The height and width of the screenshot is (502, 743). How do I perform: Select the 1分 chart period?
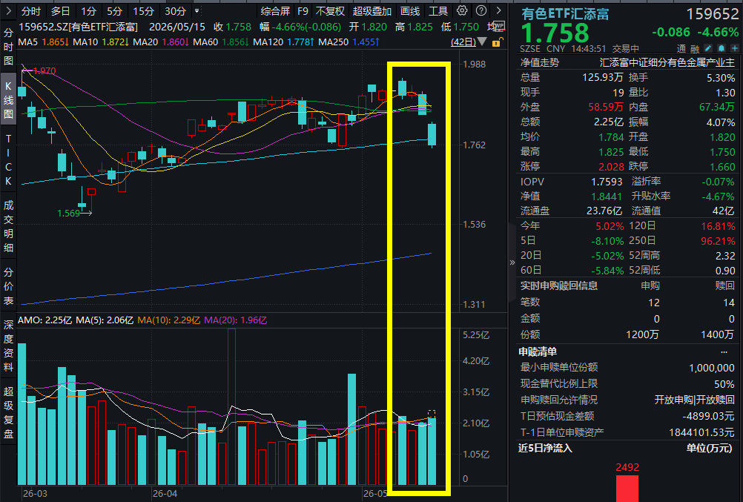88,11
